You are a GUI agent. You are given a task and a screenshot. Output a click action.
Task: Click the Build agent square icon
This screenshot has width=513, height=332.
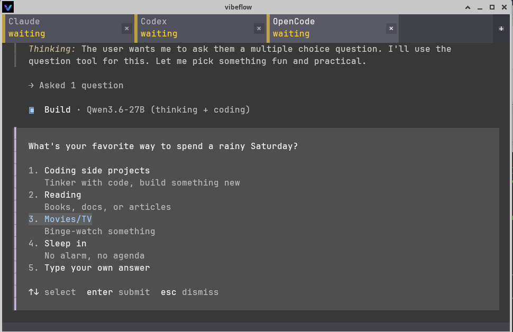[x=31, y=110]
